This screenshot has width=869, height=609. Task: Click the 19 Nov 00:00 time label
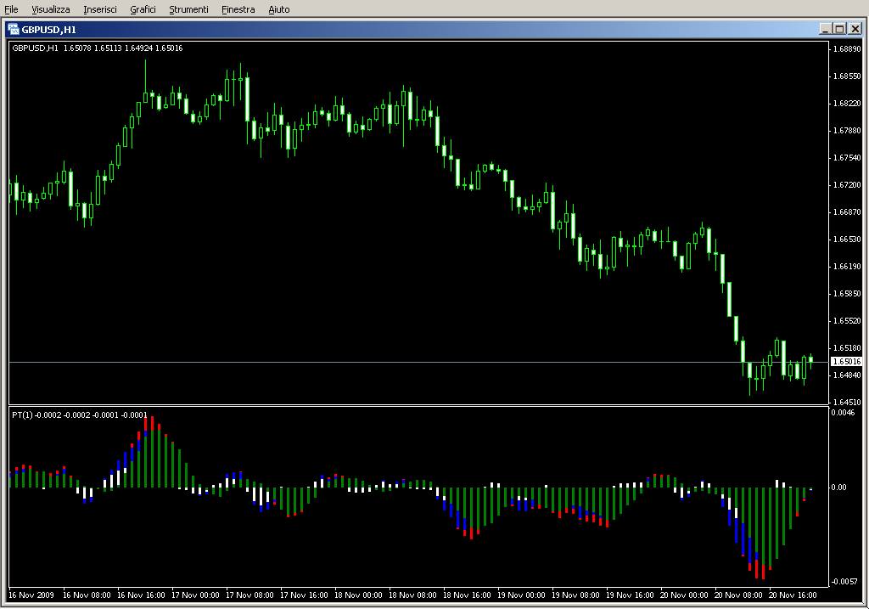click(522, 595)
